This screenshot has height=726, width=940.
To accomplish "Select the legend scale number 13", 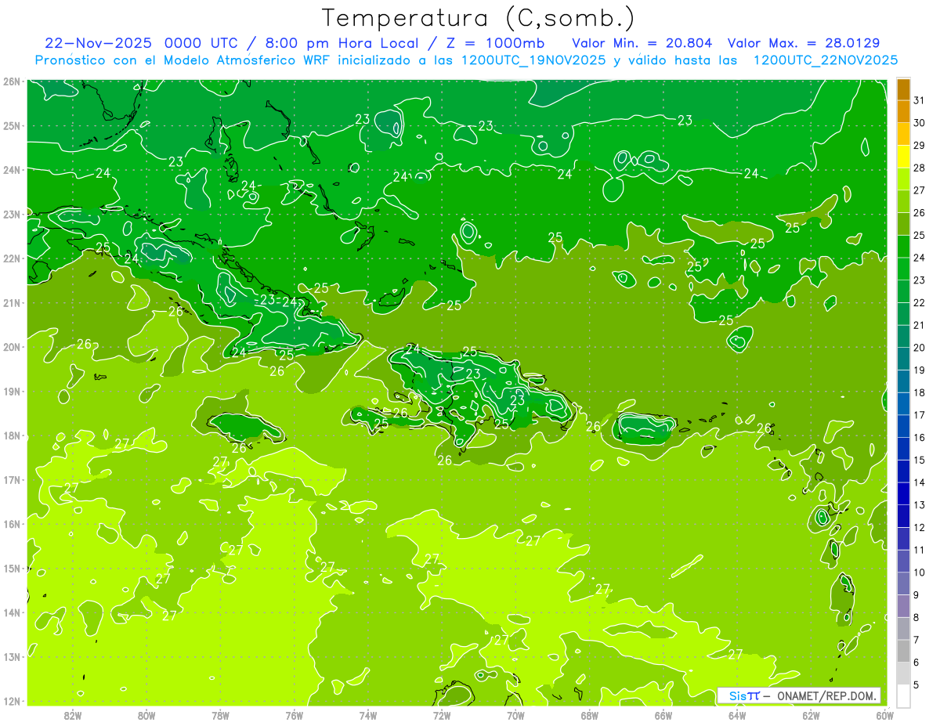I will coord(920,505).
